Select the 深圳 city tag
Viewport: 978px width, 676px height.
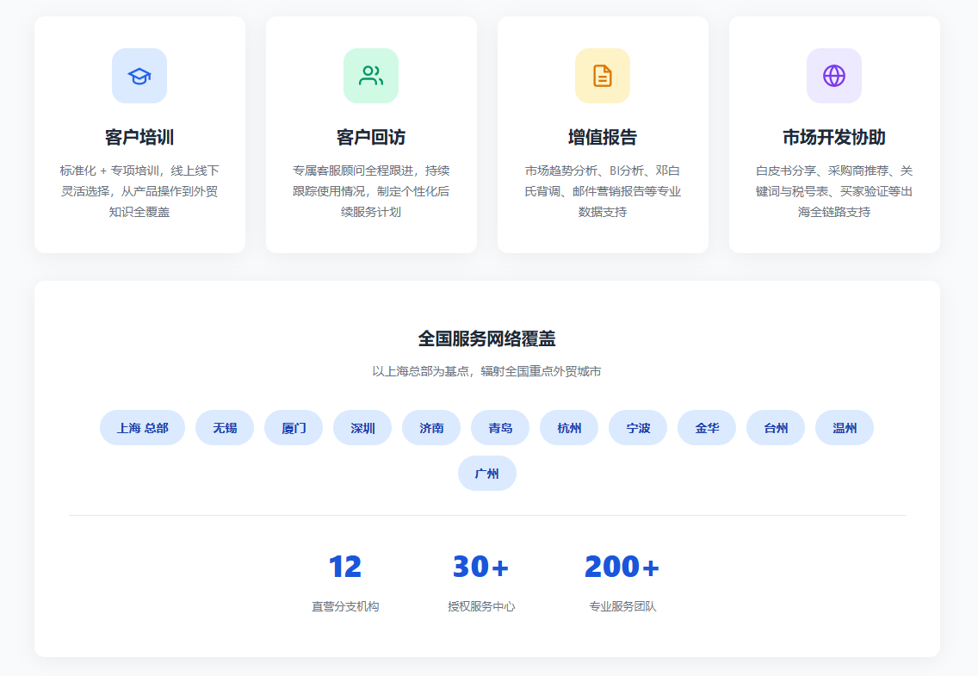click(x=362, y=428)
